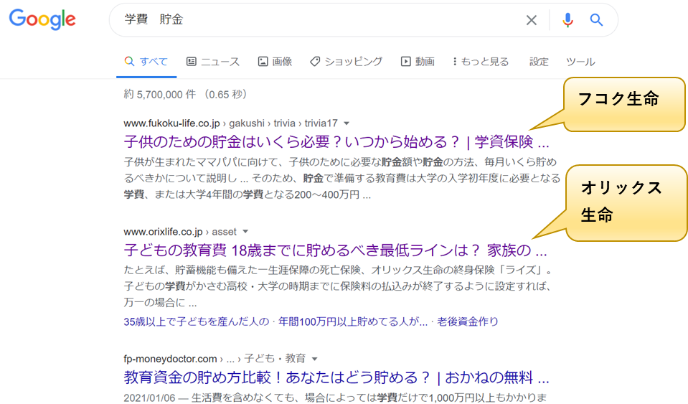The image size is (688, 404).
Task: Click the ツール button
Action: [580, 62]
